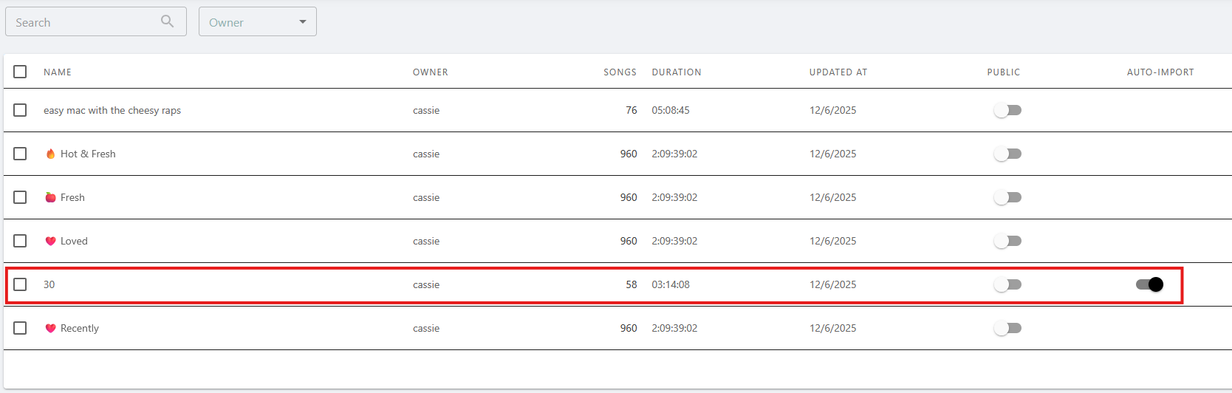Open the Owner filter dropdown
1232x393 pixels.
pos(257,22)
